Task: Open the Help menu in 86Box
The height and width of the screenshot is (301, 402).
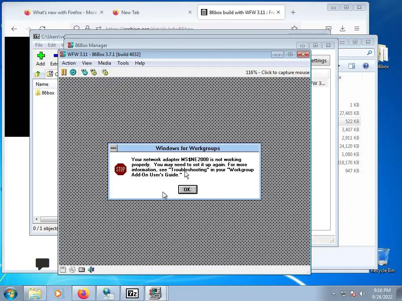Action: 140,63
